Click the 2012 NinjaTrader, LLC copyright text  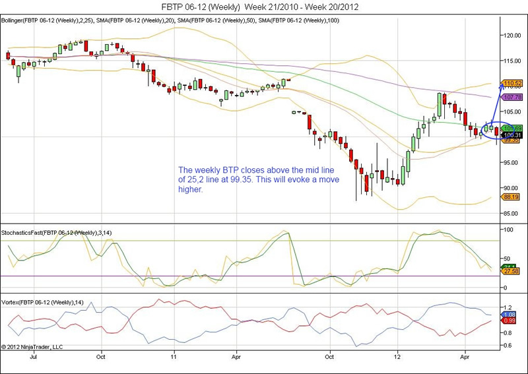tap(33, 346)
